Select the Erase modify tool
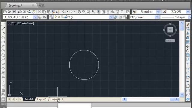The height and width of the screenshot is (108, 192). pyautogui.click(x=188, y=24)
